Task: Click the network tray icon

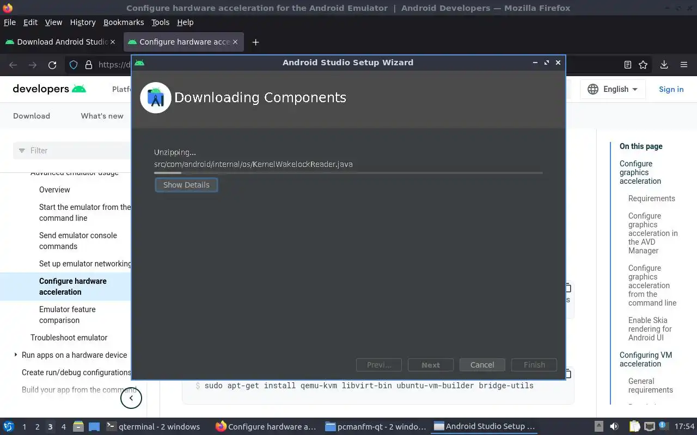Action: (x=649, y=427)
